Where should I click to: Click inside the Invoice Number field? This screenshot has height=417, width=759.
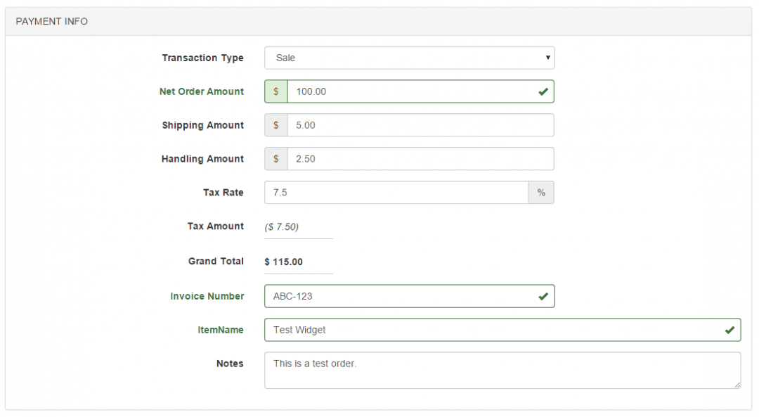(x=387, y=296)
